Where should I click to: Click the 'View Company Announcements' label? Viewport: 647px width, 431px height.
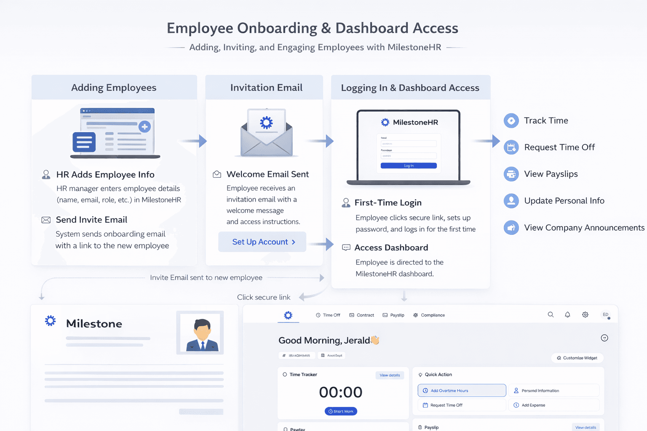(584, 228)
